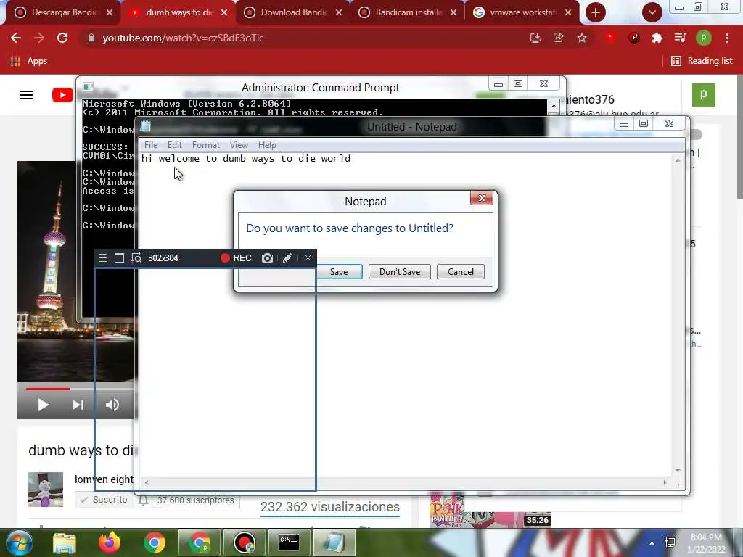
Task: Go back in Chrome
Action: pyautogui.click(x=16, y=38)
